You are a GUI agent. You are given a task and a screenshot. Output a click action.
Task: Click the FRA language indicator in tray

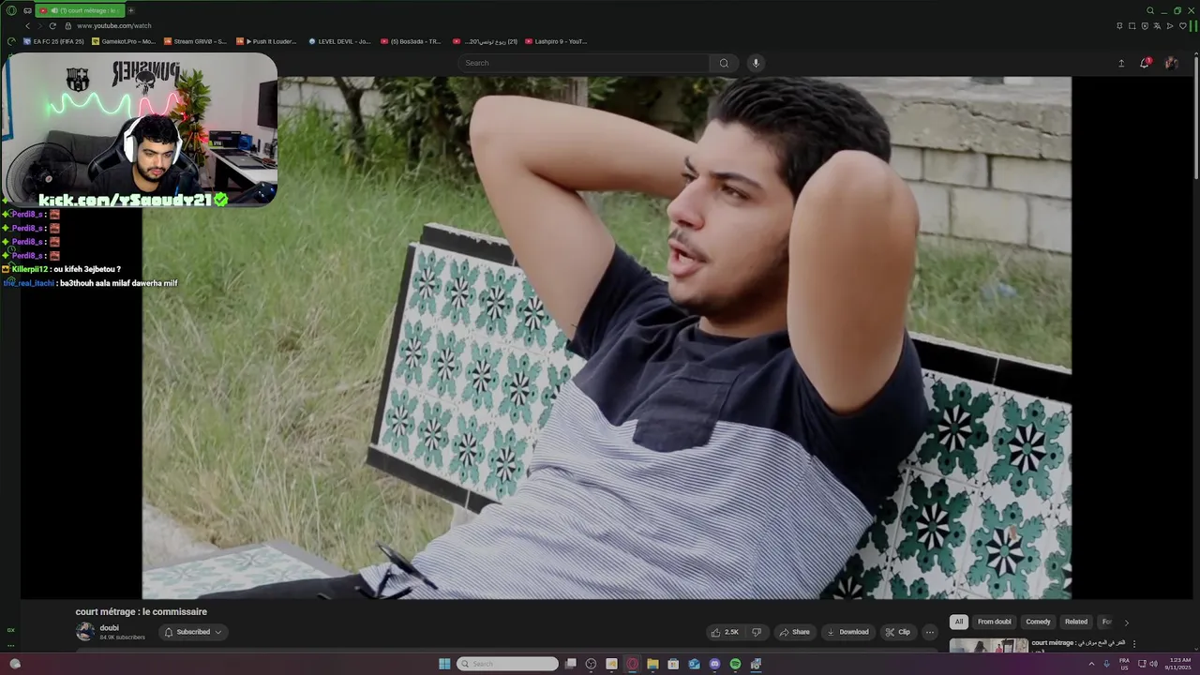point(1124,664)
